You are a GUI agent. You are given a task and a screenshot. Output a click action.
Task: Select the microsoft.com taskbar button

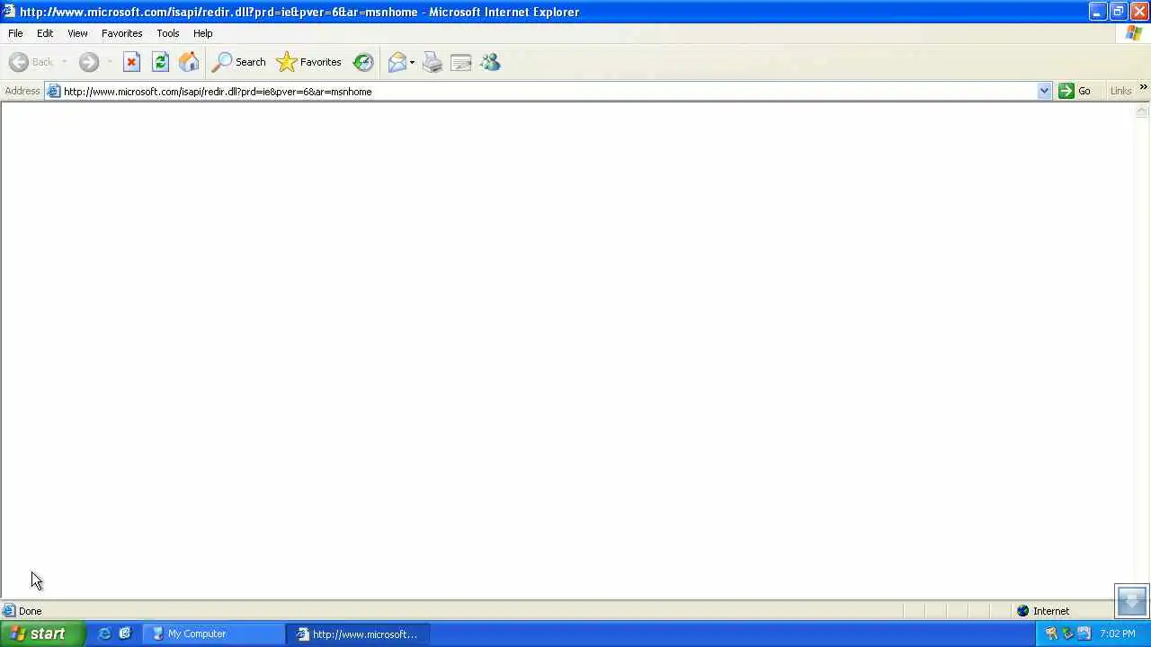pos(358,634)
